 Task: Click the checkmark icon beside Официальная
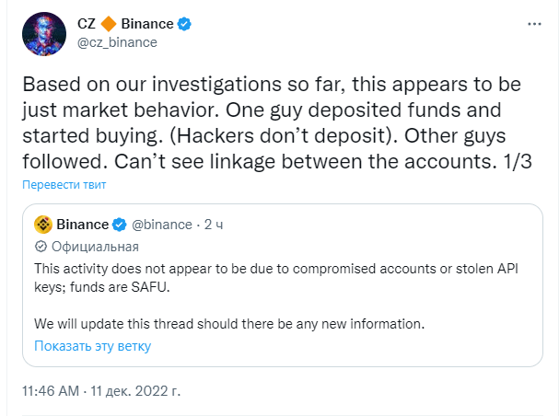pos(41,247)
